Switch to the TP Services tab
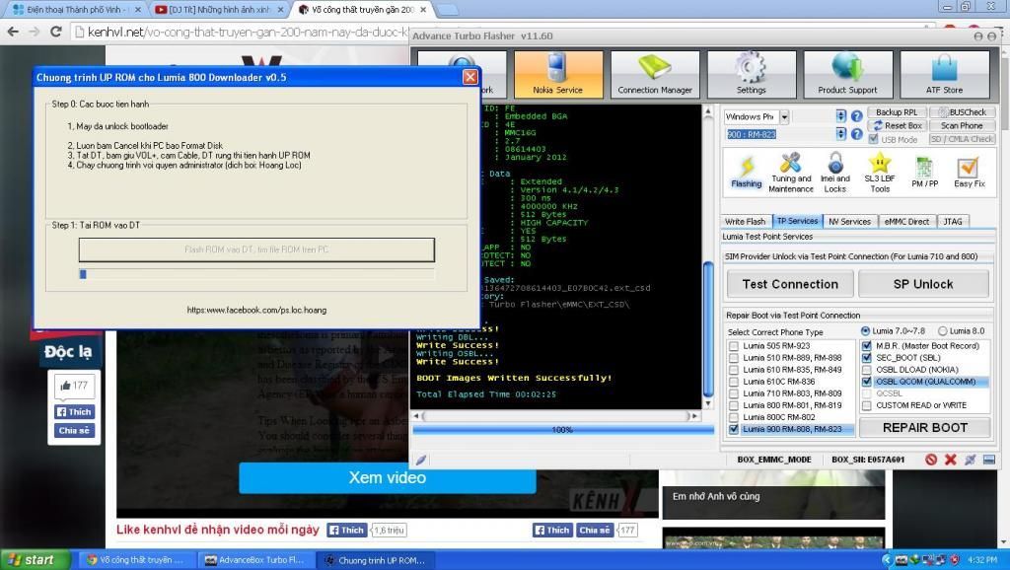1010x570 pixels. pyautogui.click(x=797, y=221)
